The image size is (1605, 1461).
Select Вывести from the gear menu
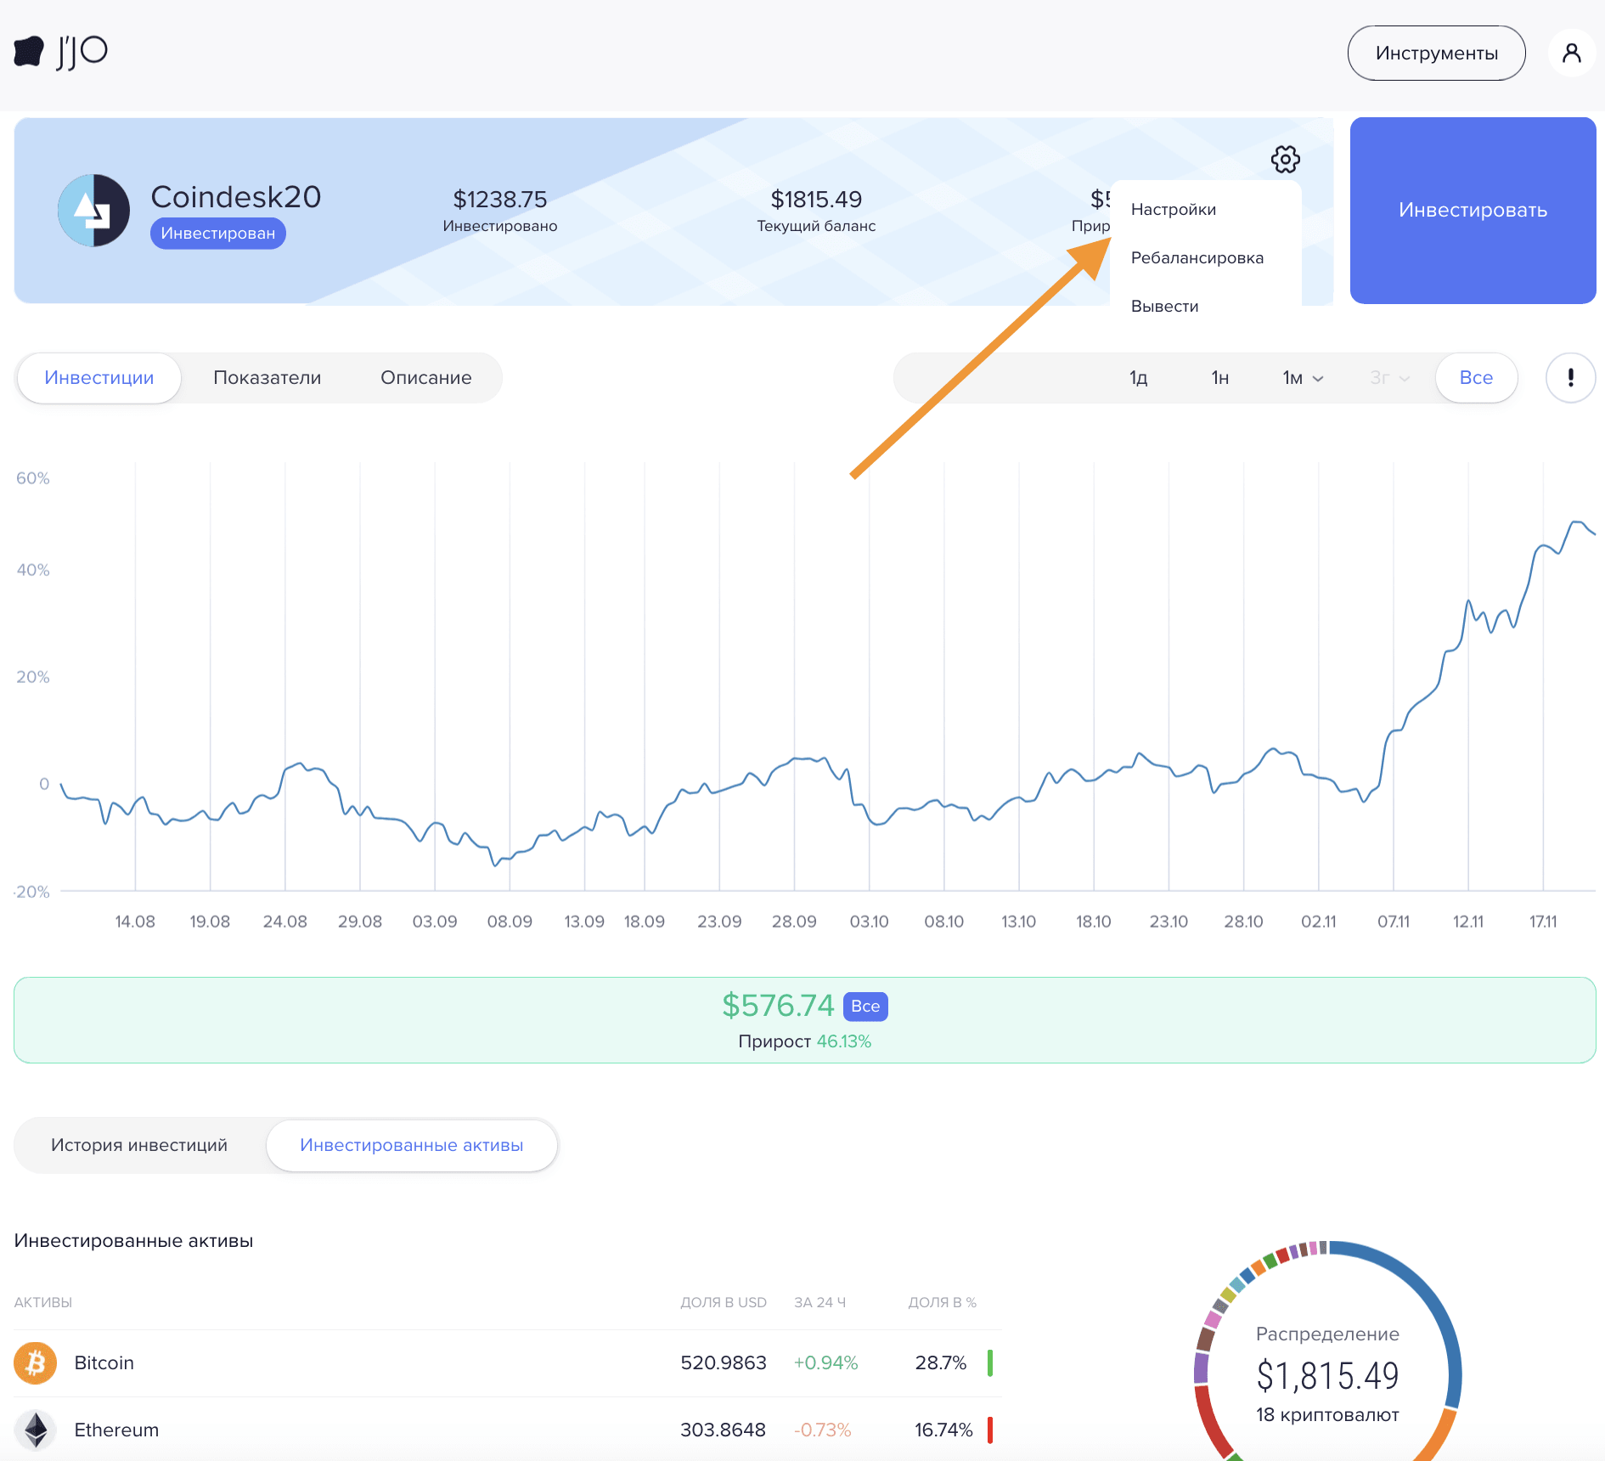pyautogui.click(x=1164, y=306)
